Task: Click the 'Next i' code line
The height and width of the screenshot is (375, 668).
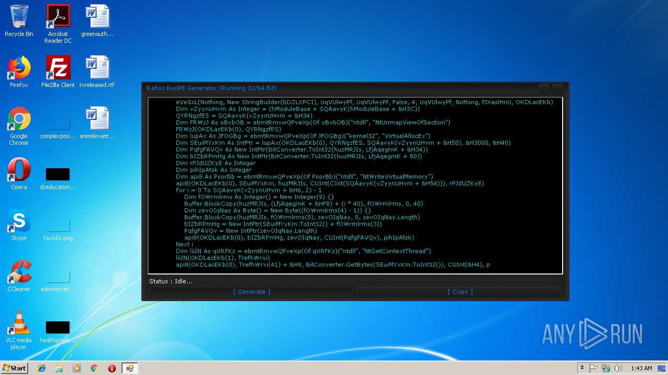Action: click(x=184, y=244)
